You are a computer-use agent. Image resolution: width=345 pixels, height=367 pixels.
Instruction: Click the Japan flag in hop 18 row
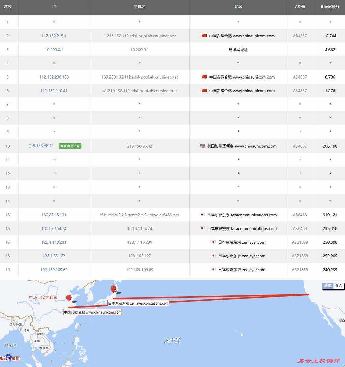tap(213, 256)
